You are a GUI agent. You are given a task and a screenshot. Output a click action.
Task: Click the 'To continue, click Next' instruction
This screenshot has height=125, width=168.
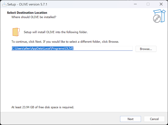click(65, 42)
